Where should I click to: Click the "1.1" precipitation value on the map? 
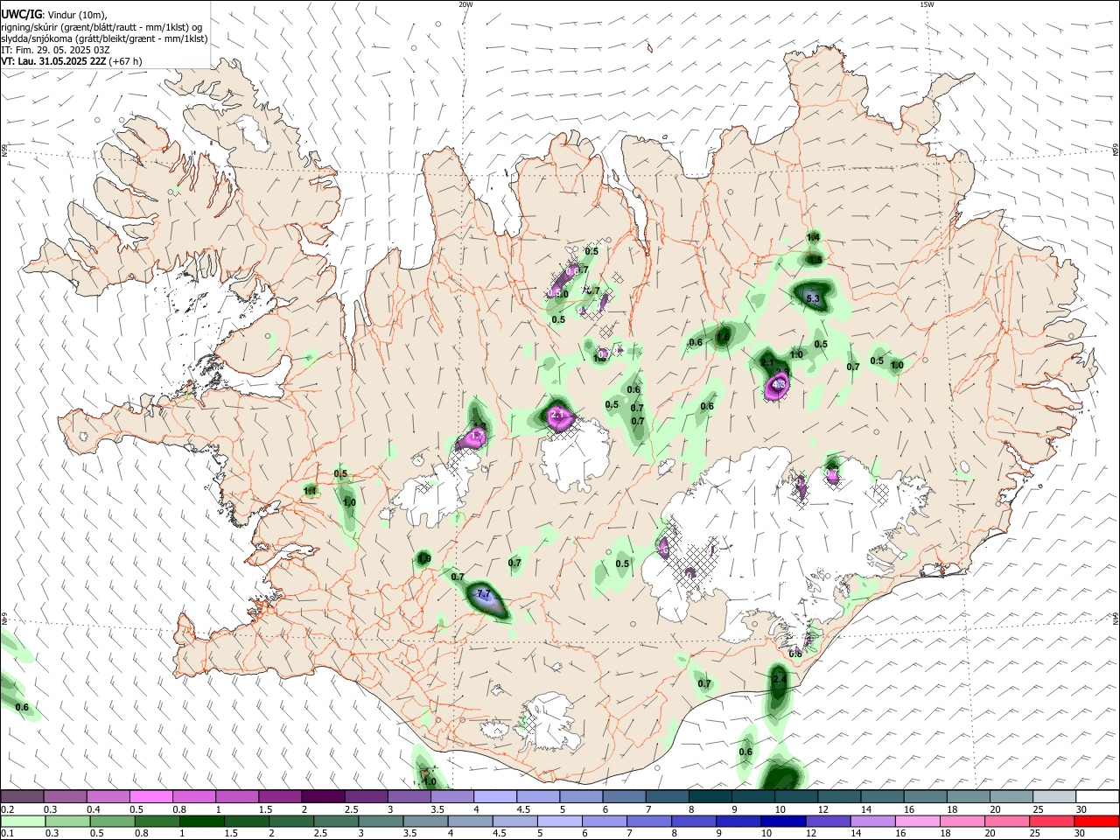(310, 491)
